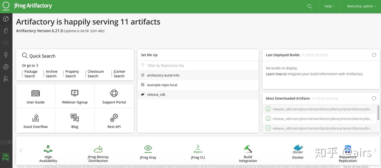The height and width of the screenshot is (168, 381).
Task: Open Builds box icon in sidebar
Action: tap(6, 43)
